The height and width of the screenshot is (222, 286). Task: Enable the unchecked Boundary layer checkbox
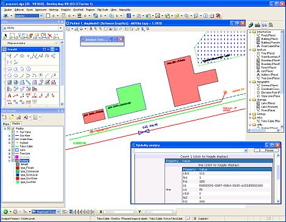tap(13, 157)
